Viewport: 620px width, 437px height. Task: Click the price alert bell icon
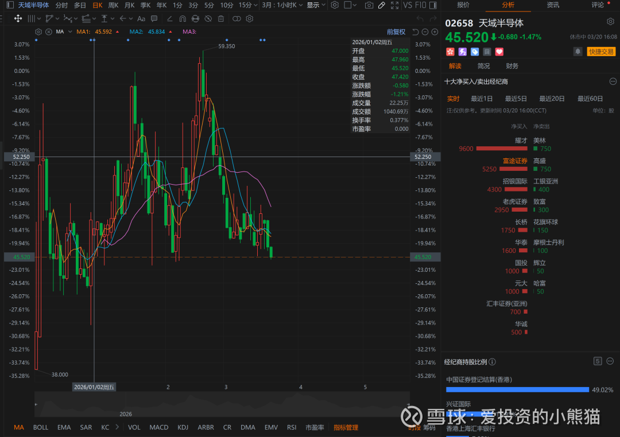point(578,52)
